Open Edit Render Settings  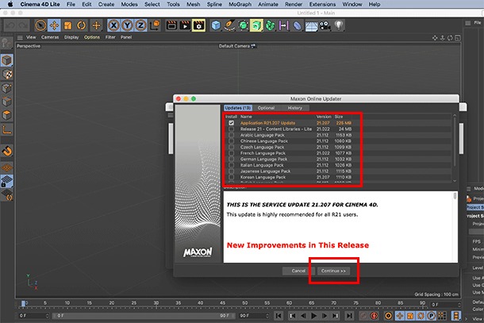[198, 25]
